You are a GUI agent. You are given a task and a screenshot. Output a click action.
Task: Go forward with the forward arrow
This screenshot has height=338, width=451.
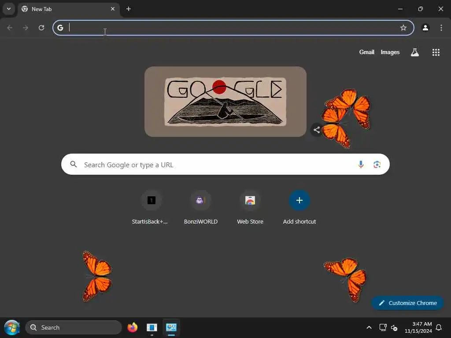pos(26,28)
